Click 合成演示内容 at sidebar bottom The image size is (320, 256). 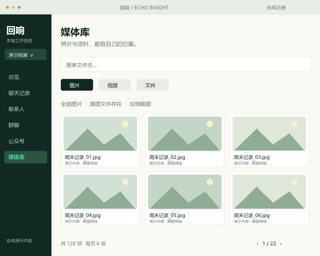[19, 241]
